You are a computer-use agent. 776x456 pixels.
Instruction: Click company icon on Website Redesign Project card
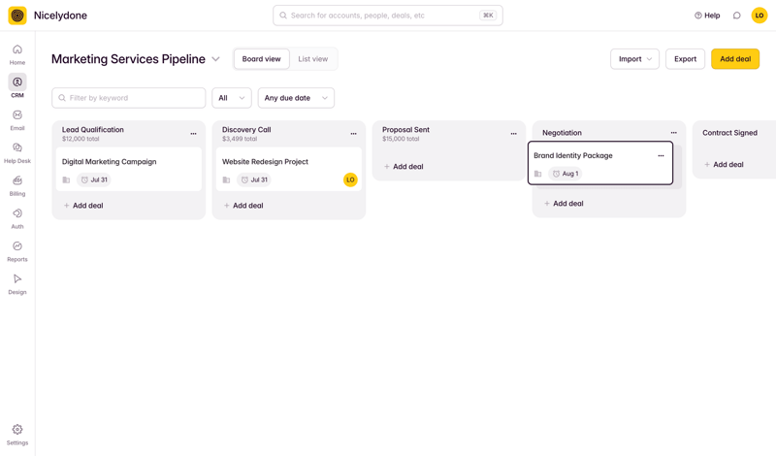[226, 179]
